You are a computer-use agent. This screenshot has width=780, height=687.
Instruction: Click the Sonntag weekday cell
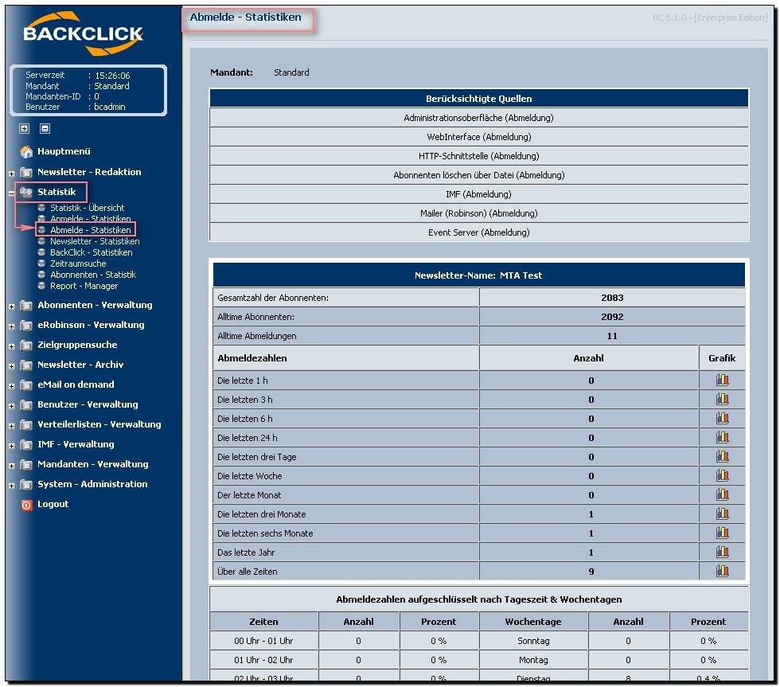[533, 641]
